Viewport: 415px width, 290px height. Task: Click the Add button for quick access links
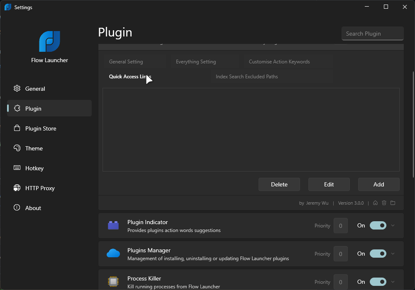378,184
